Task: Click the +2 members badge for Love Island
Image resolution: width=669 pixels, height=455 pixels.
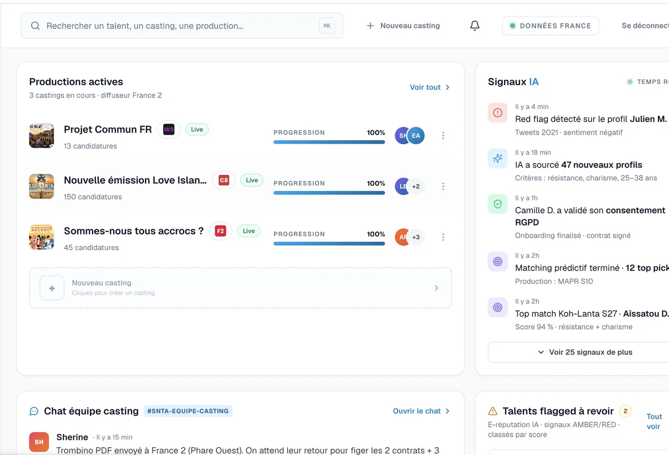Action: pyautogui.click(x=416, y=187)
